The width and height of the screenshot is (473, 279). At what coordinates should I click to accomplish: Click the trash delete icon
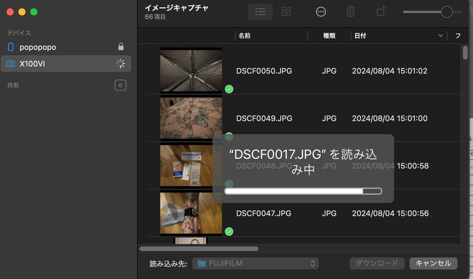350,11
